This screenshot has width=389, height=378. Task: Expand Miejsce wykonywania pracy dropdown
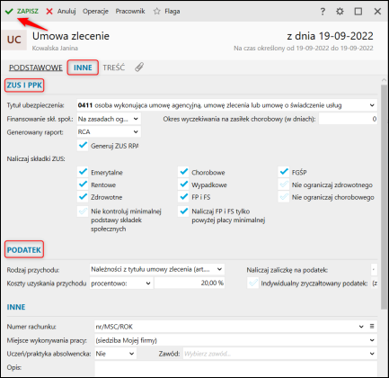coord(372,340)
